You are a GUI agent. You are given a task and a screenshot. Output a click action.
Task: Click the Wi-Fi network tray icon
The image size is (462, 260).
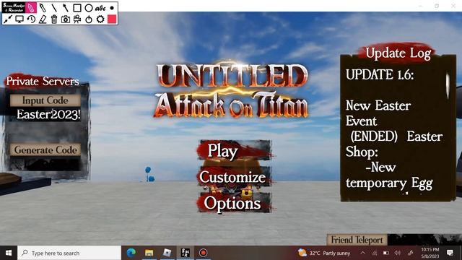375,253
